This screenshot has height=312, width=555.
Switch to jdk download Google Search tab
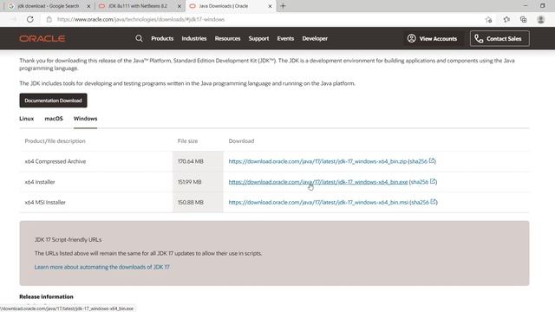coord(49,6)
